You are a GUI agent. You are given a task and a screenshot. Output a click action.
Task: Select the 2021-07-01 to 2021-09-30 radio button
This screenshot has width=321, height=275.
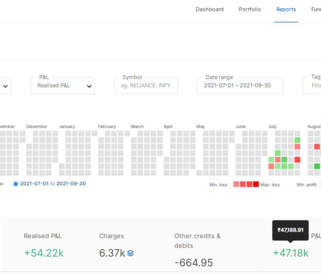click(16, 184)
